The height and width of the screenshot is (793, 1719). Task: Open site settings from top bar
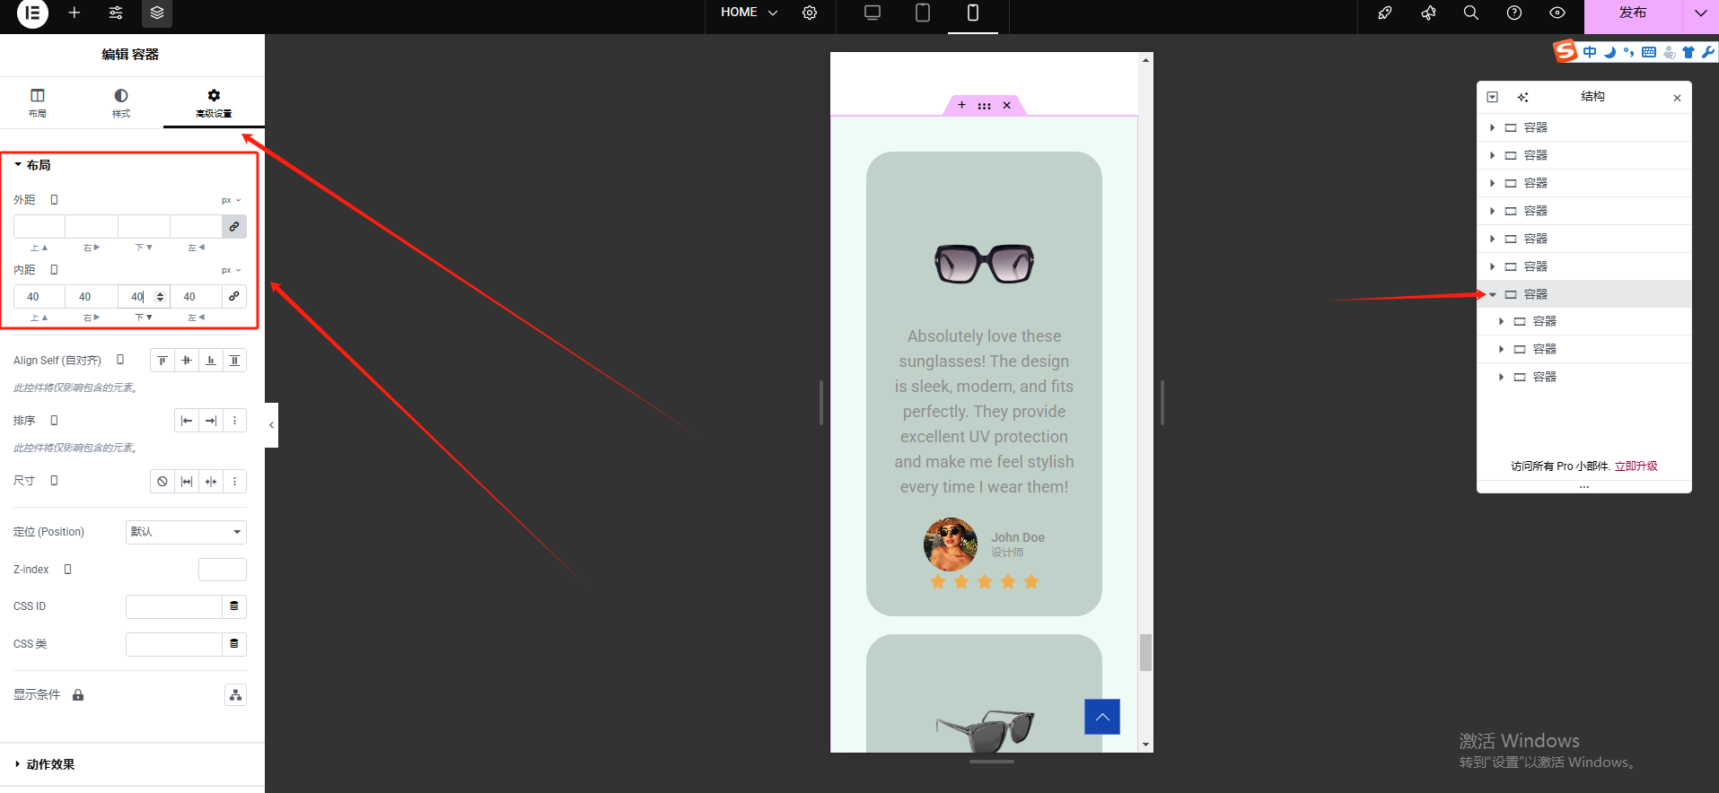click(116, 13)
